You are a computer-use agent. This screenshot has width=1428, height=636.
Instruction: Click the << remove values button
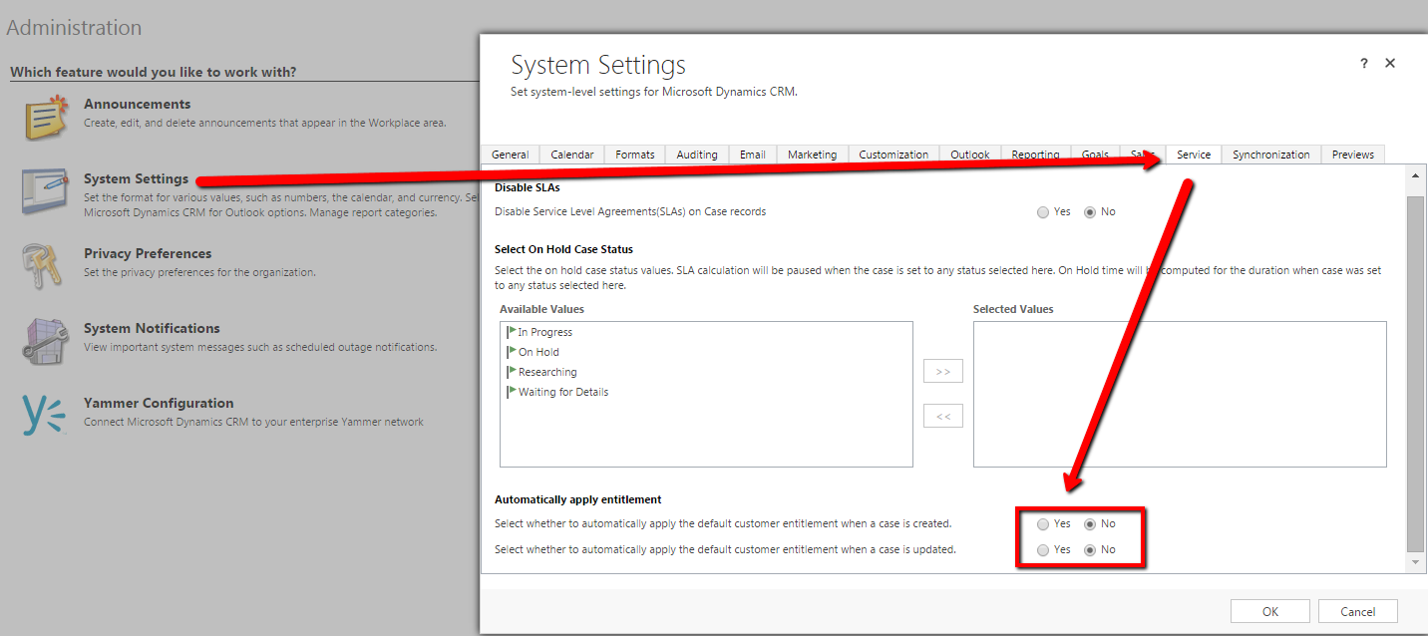click(x=943, y=417)
